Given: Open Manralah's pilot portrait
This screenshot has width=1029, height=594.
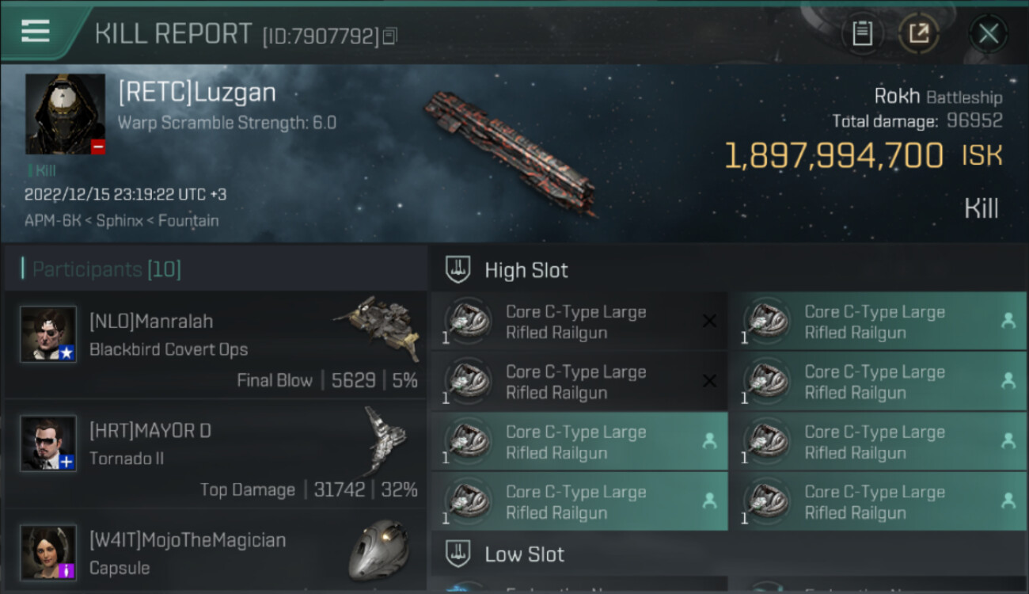Looking at the screenshot, I should pos(48,334).
